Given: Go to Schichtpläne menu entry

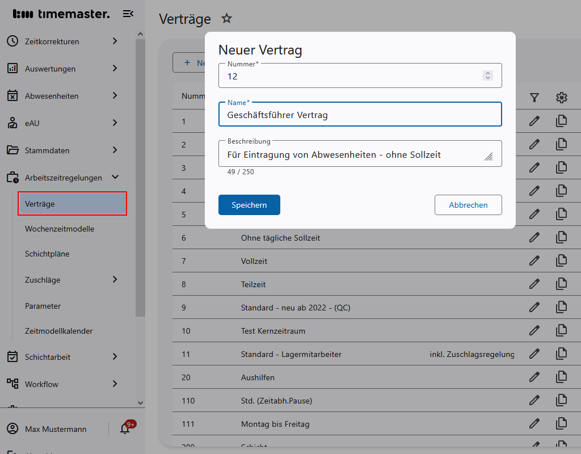Looking at the screenshot, I should pos(47,254).
